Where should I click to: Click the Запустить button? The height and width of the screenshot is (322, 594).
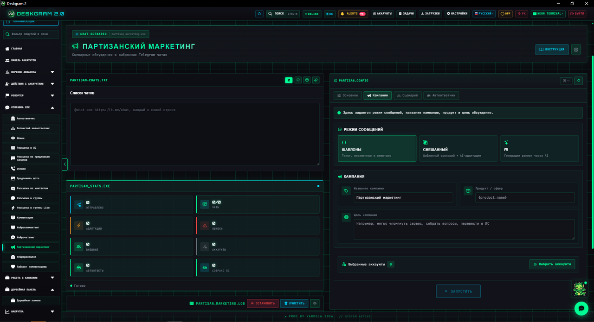458,291
